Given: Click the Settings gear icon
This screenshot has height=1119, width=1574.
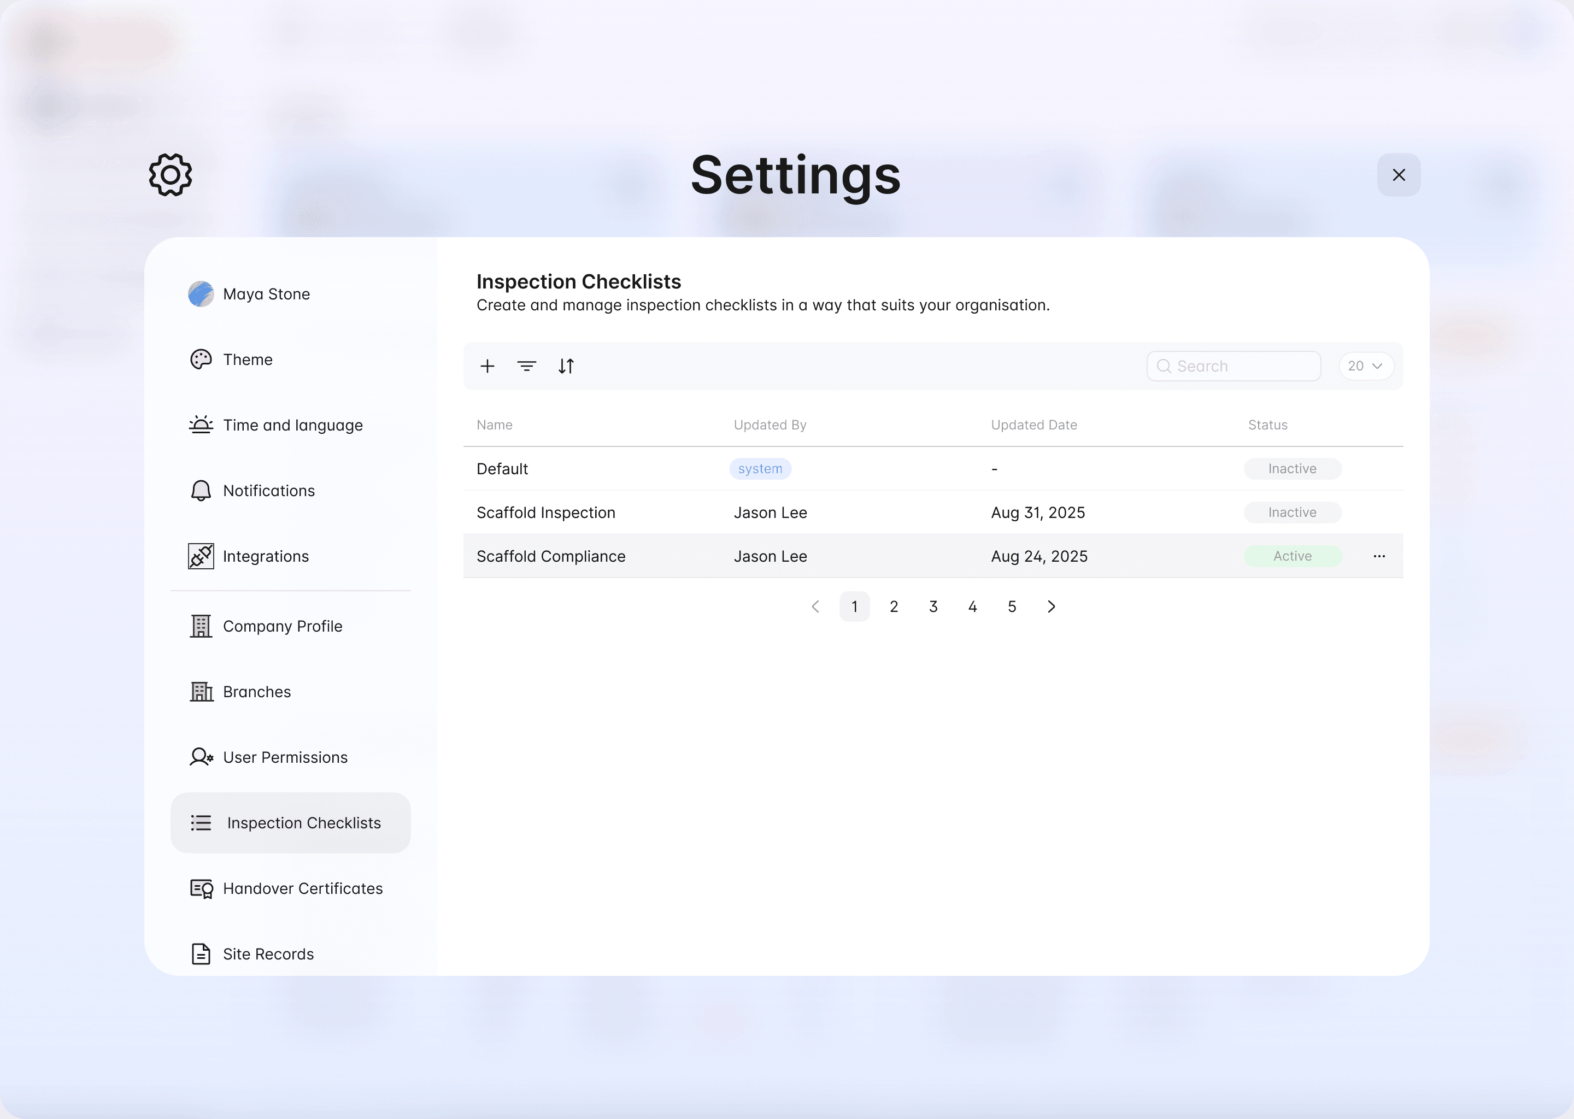Looking at the screenshot, I should coord(170,175).
